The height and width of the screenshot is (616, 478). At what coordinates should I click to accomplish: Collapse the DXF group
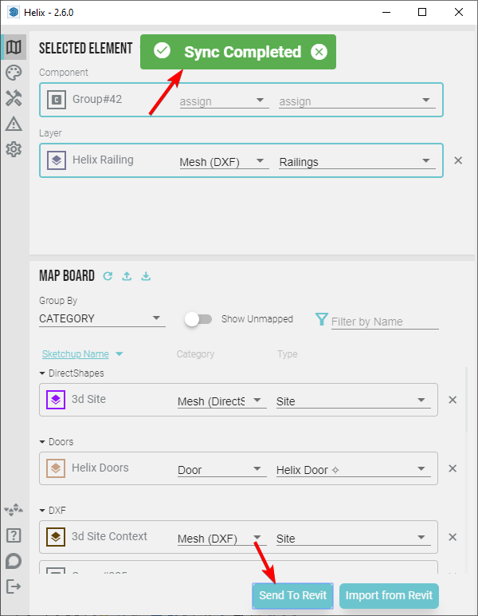pyautogui.click(x=42, y=511)
